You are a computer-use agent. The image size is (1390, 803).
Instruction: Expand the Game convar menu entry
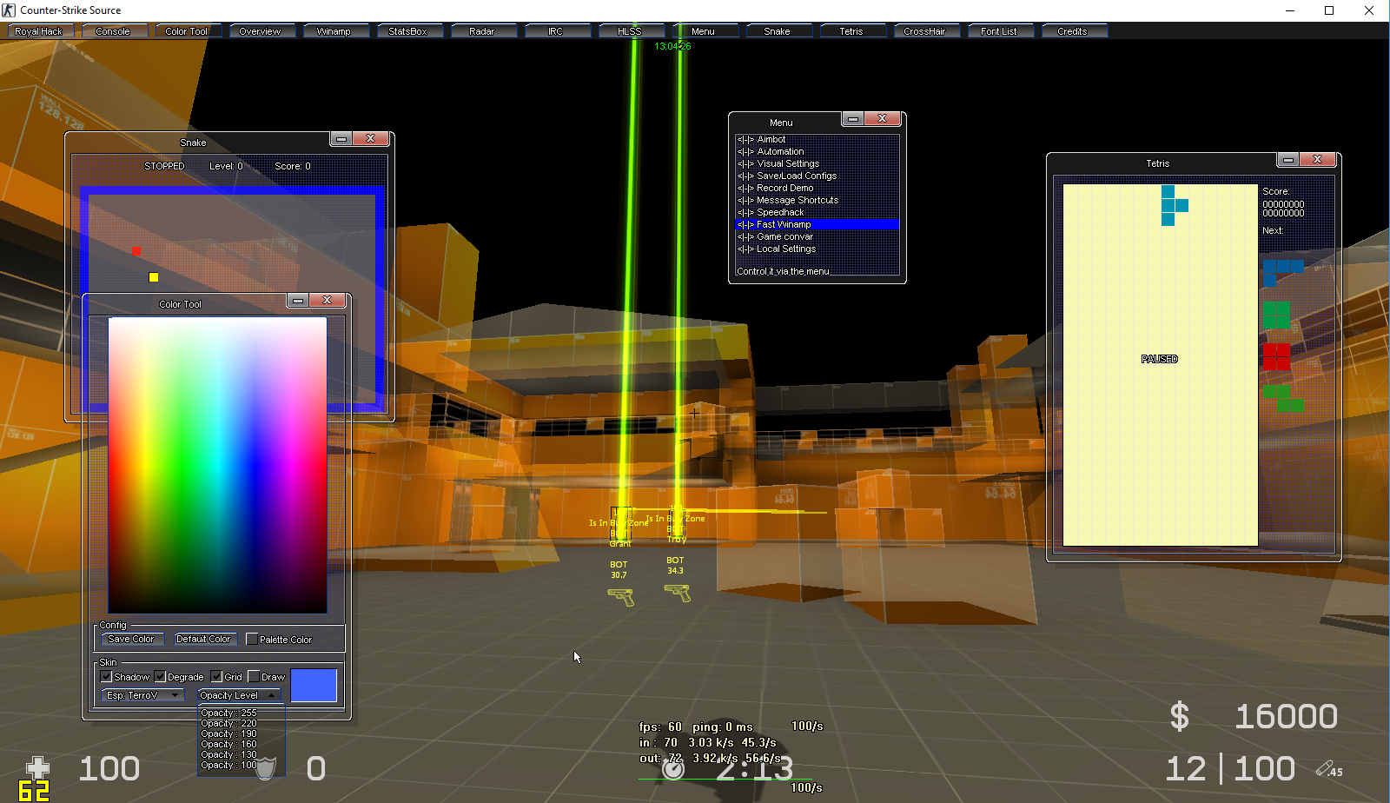pos(817,236)
